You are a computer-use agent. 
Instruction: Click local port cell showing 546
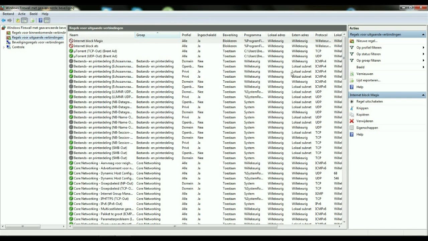coord(336,178)
